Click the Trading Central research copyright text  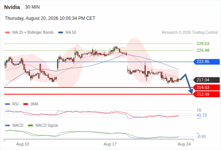click(190, 33)
